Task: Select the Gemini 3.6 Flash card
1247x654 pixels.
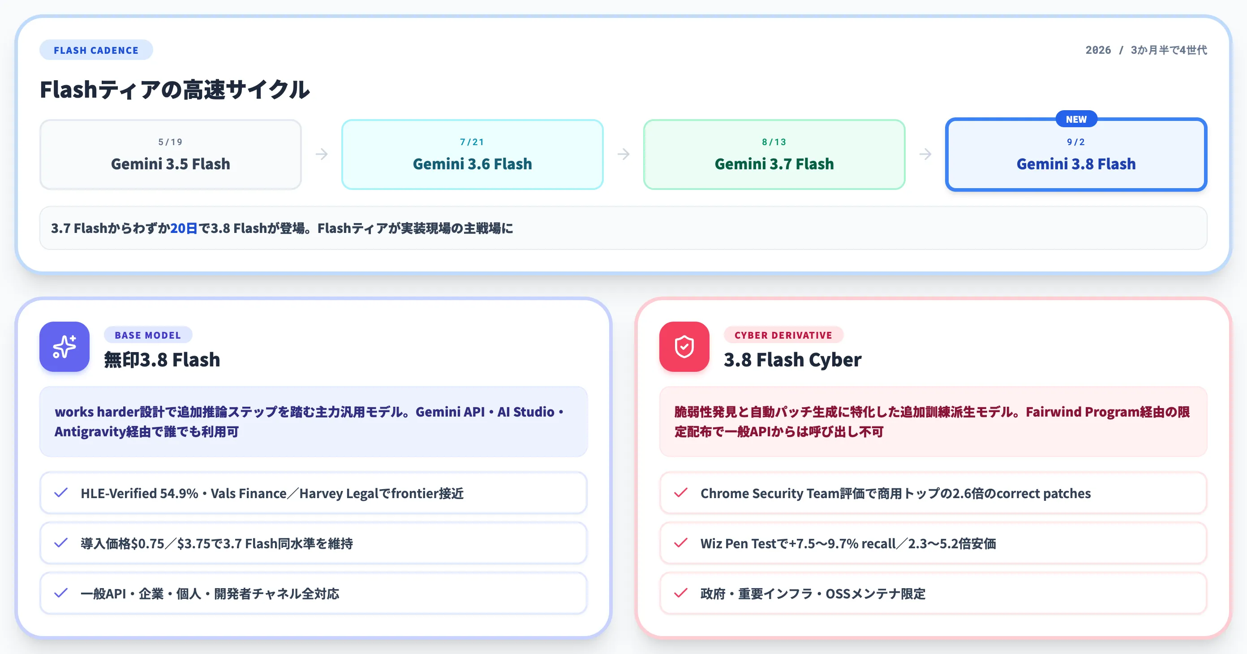Action: 473,155
